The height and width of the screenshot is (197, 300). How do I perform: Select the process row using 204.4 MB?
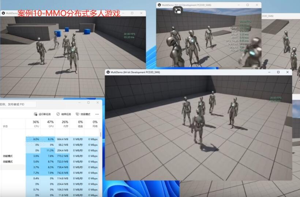pyautogui.click(x=49, y=150)
